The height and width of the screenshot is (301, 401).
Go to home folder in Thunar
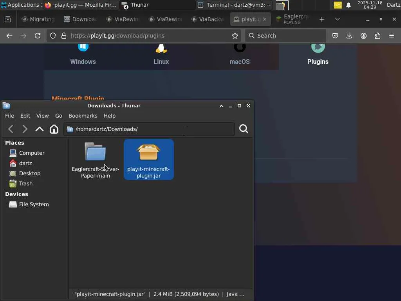pos(54,129)
